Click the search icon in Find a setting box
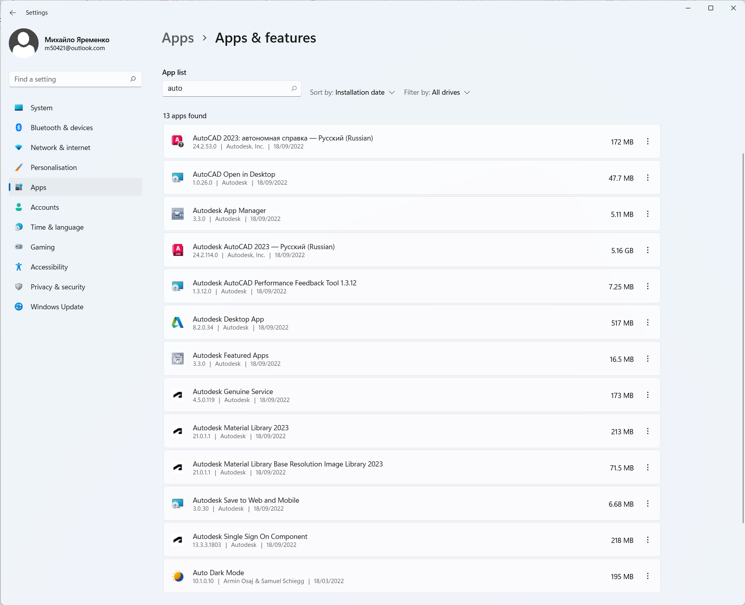Screen dimensions: 745x605 tap(133, 79)
